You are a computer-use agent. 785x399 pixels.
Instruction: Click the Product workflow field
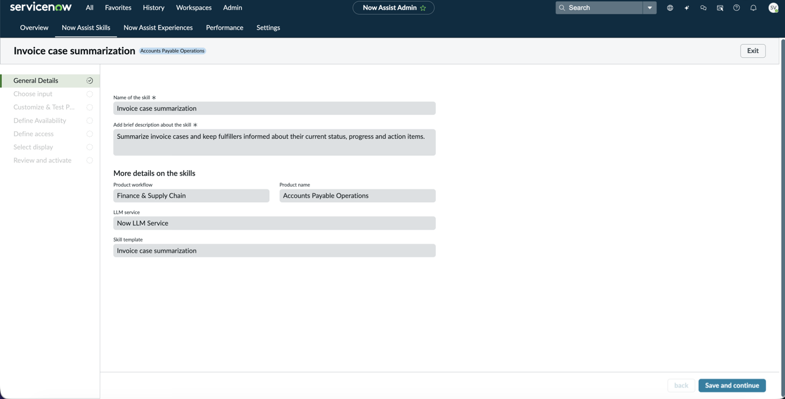[191, 196]
